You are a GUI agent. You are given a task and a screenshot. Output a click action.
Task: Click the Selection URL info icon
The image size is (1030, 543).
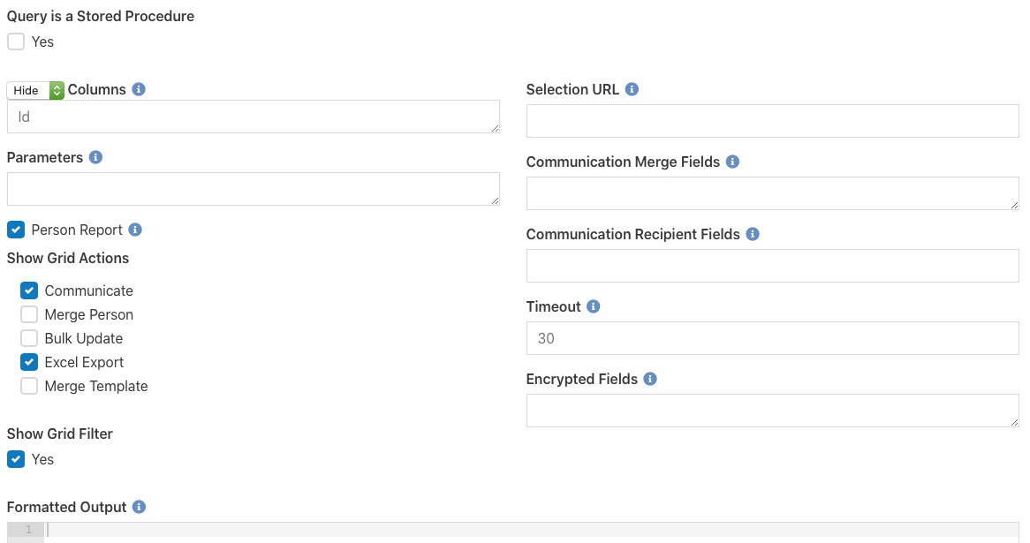(632, 89)
